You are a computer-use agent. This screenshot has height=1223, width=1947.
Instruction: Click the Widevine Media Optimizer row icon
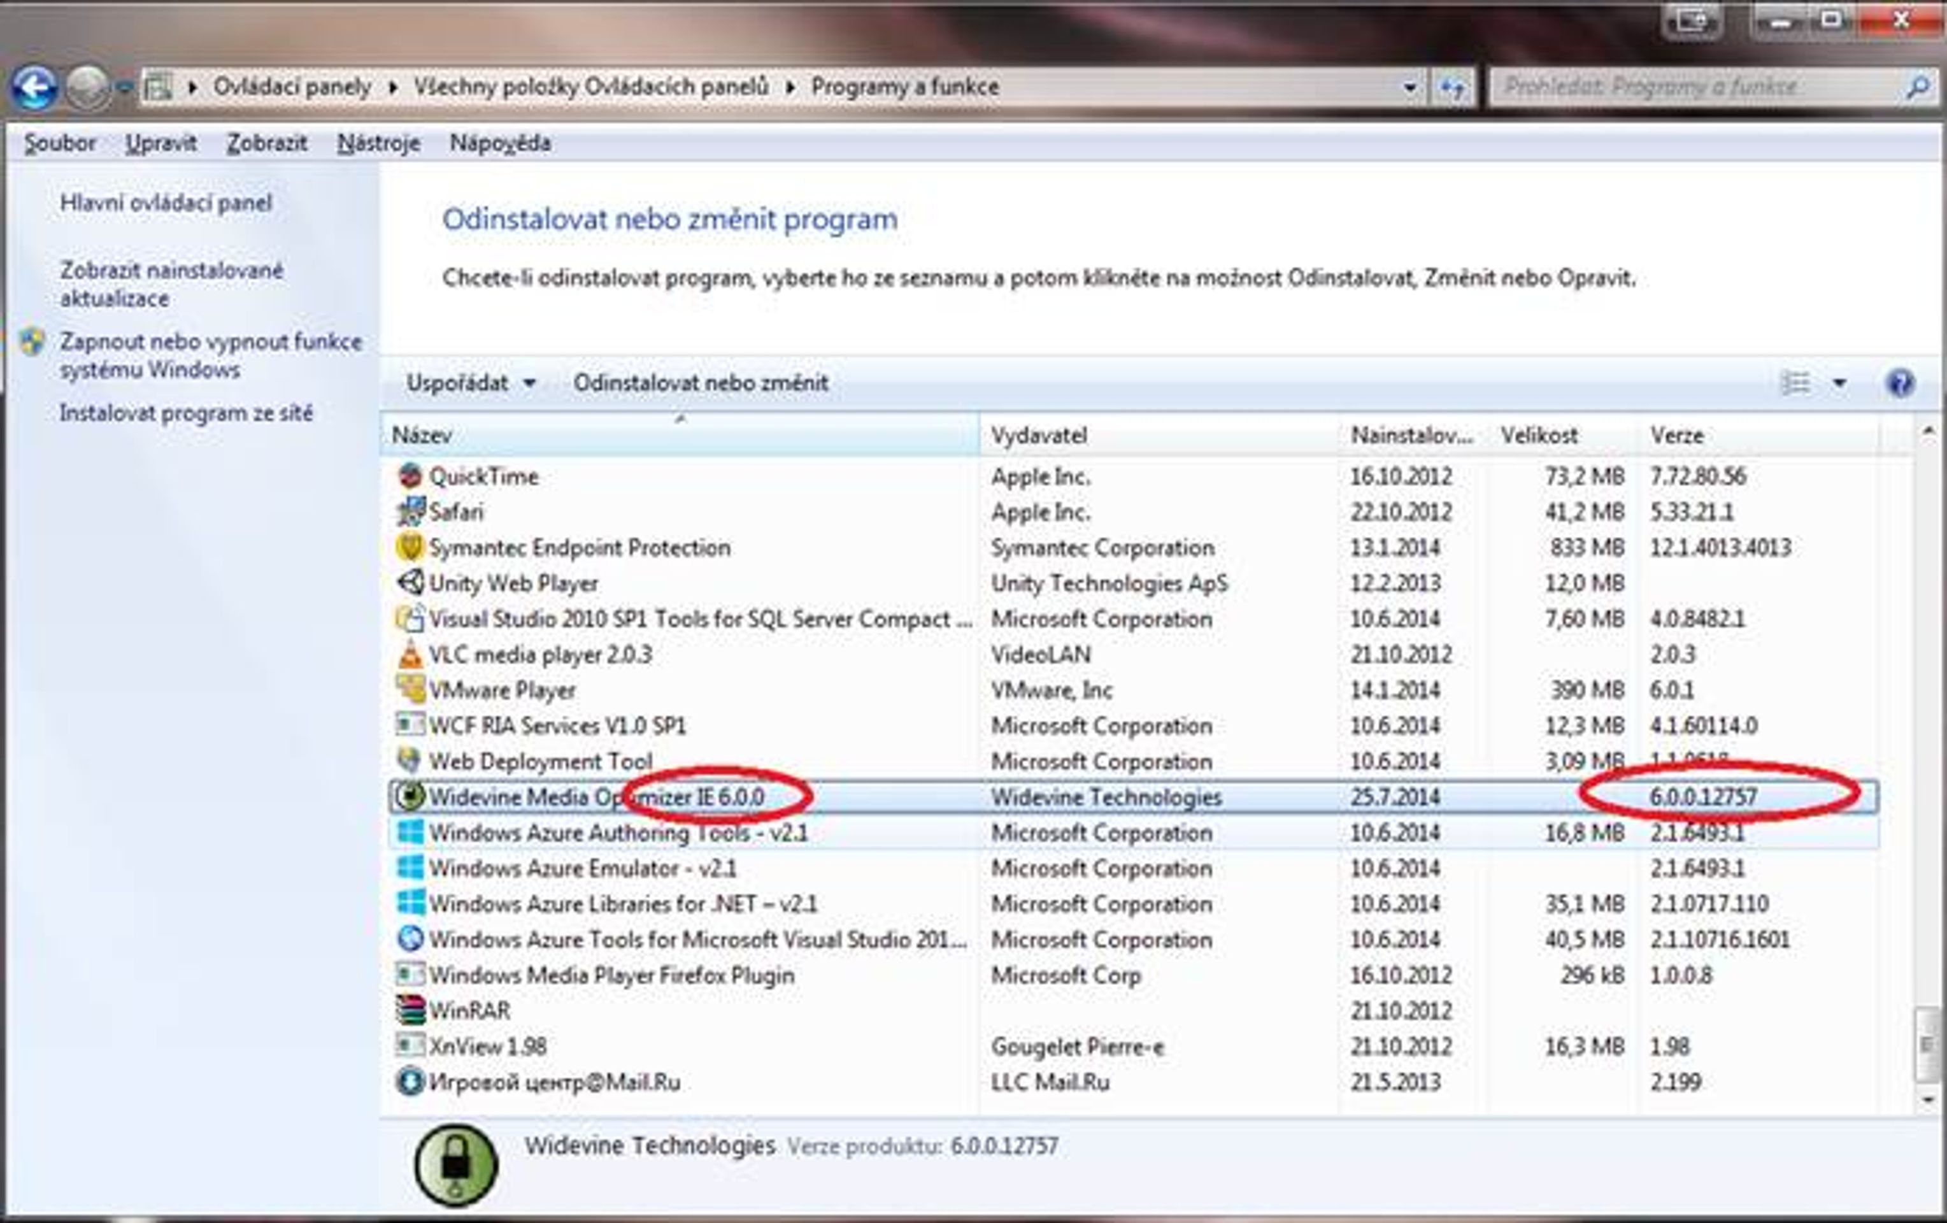point(410,796)
